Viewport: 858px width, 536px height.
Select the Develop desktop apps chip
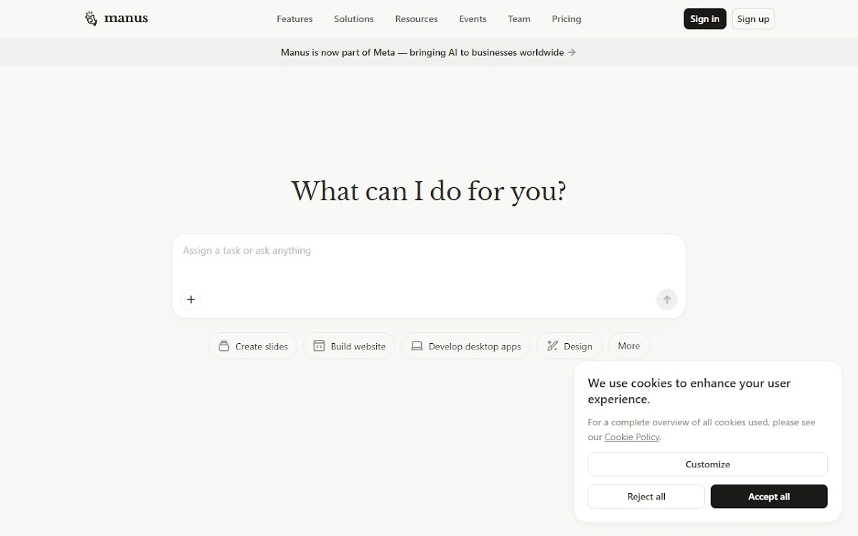click(x=465, y=346)
